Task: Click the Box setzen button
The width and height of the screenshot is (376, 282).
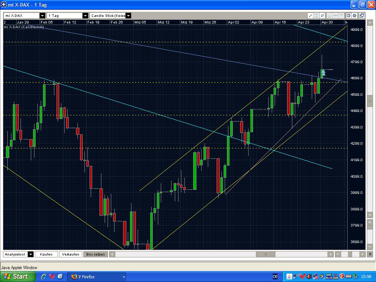Action: (x=95, y=254)
